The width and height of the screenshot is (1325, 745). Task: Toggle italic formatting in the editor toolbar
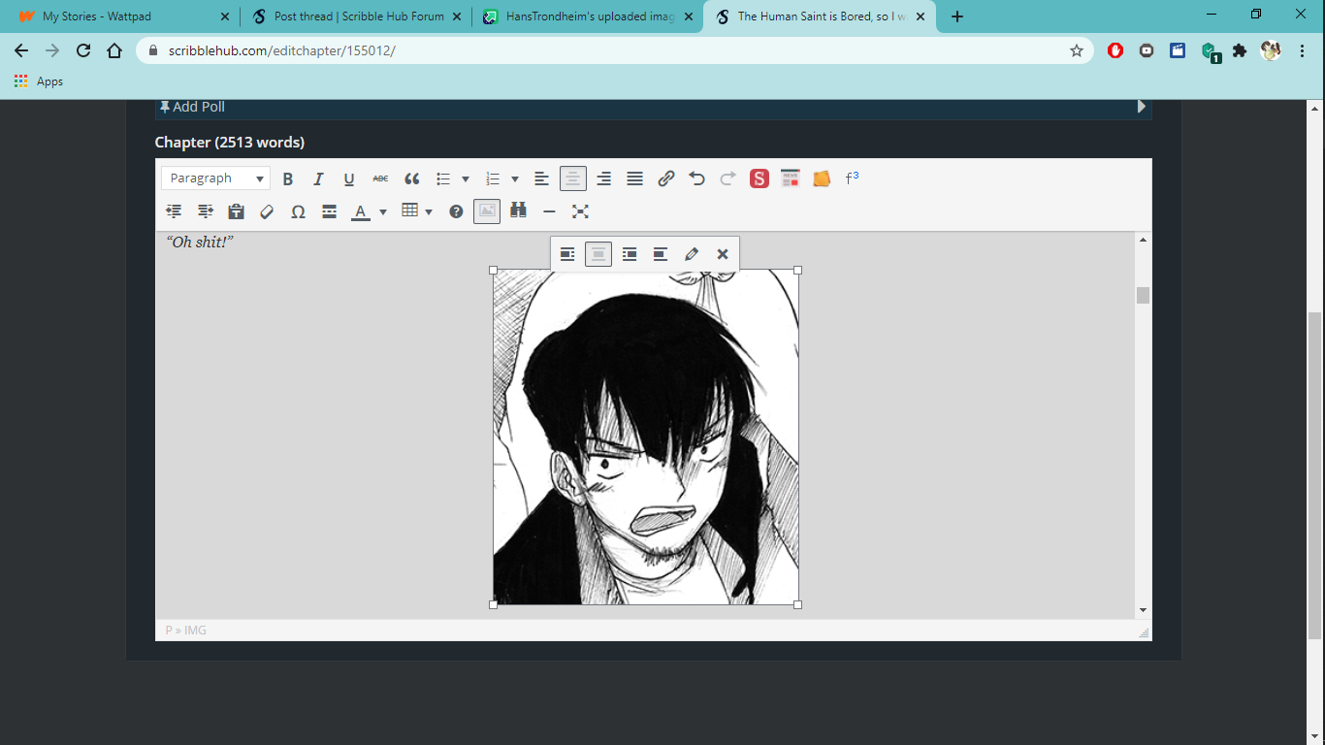[x=318, y=178]
